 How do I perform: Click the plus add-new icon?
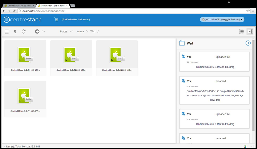pos(37,32)
